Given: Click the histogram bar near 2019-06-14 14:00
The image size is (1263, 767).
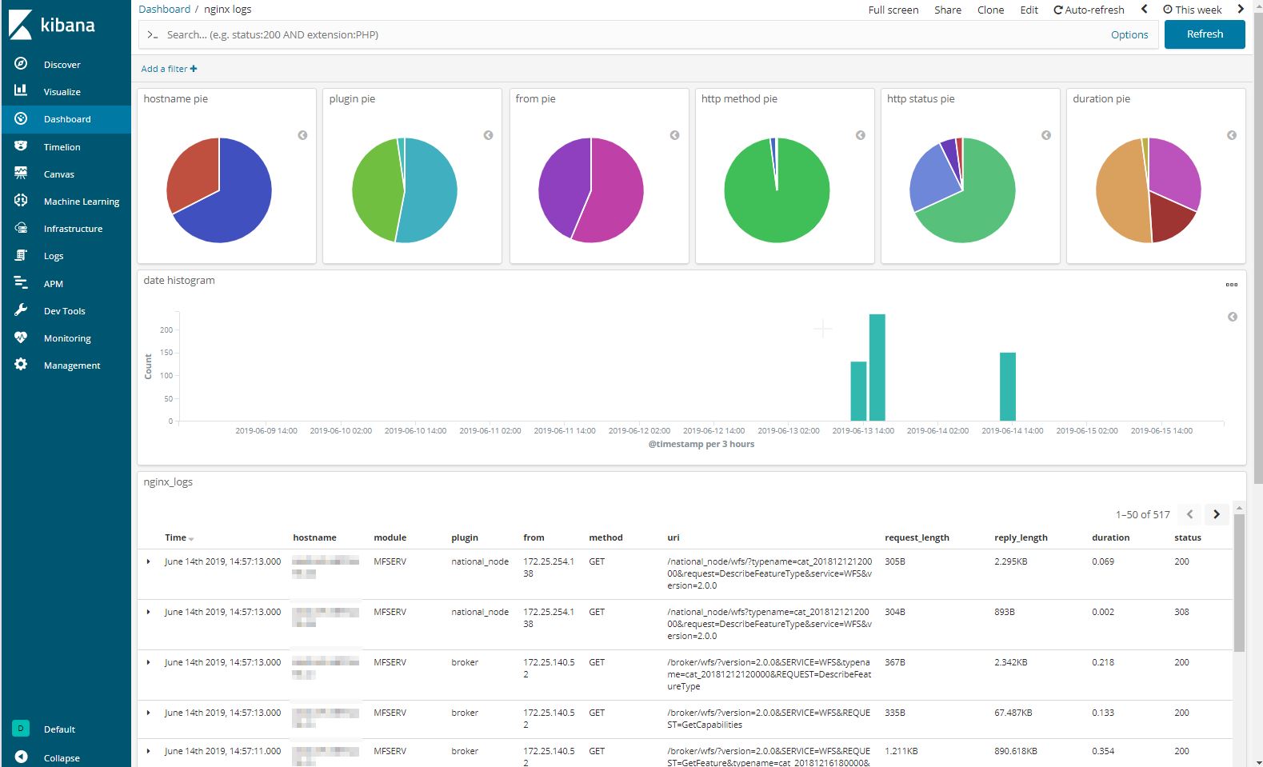Looking at the screenshot, I should [1008, 386].
